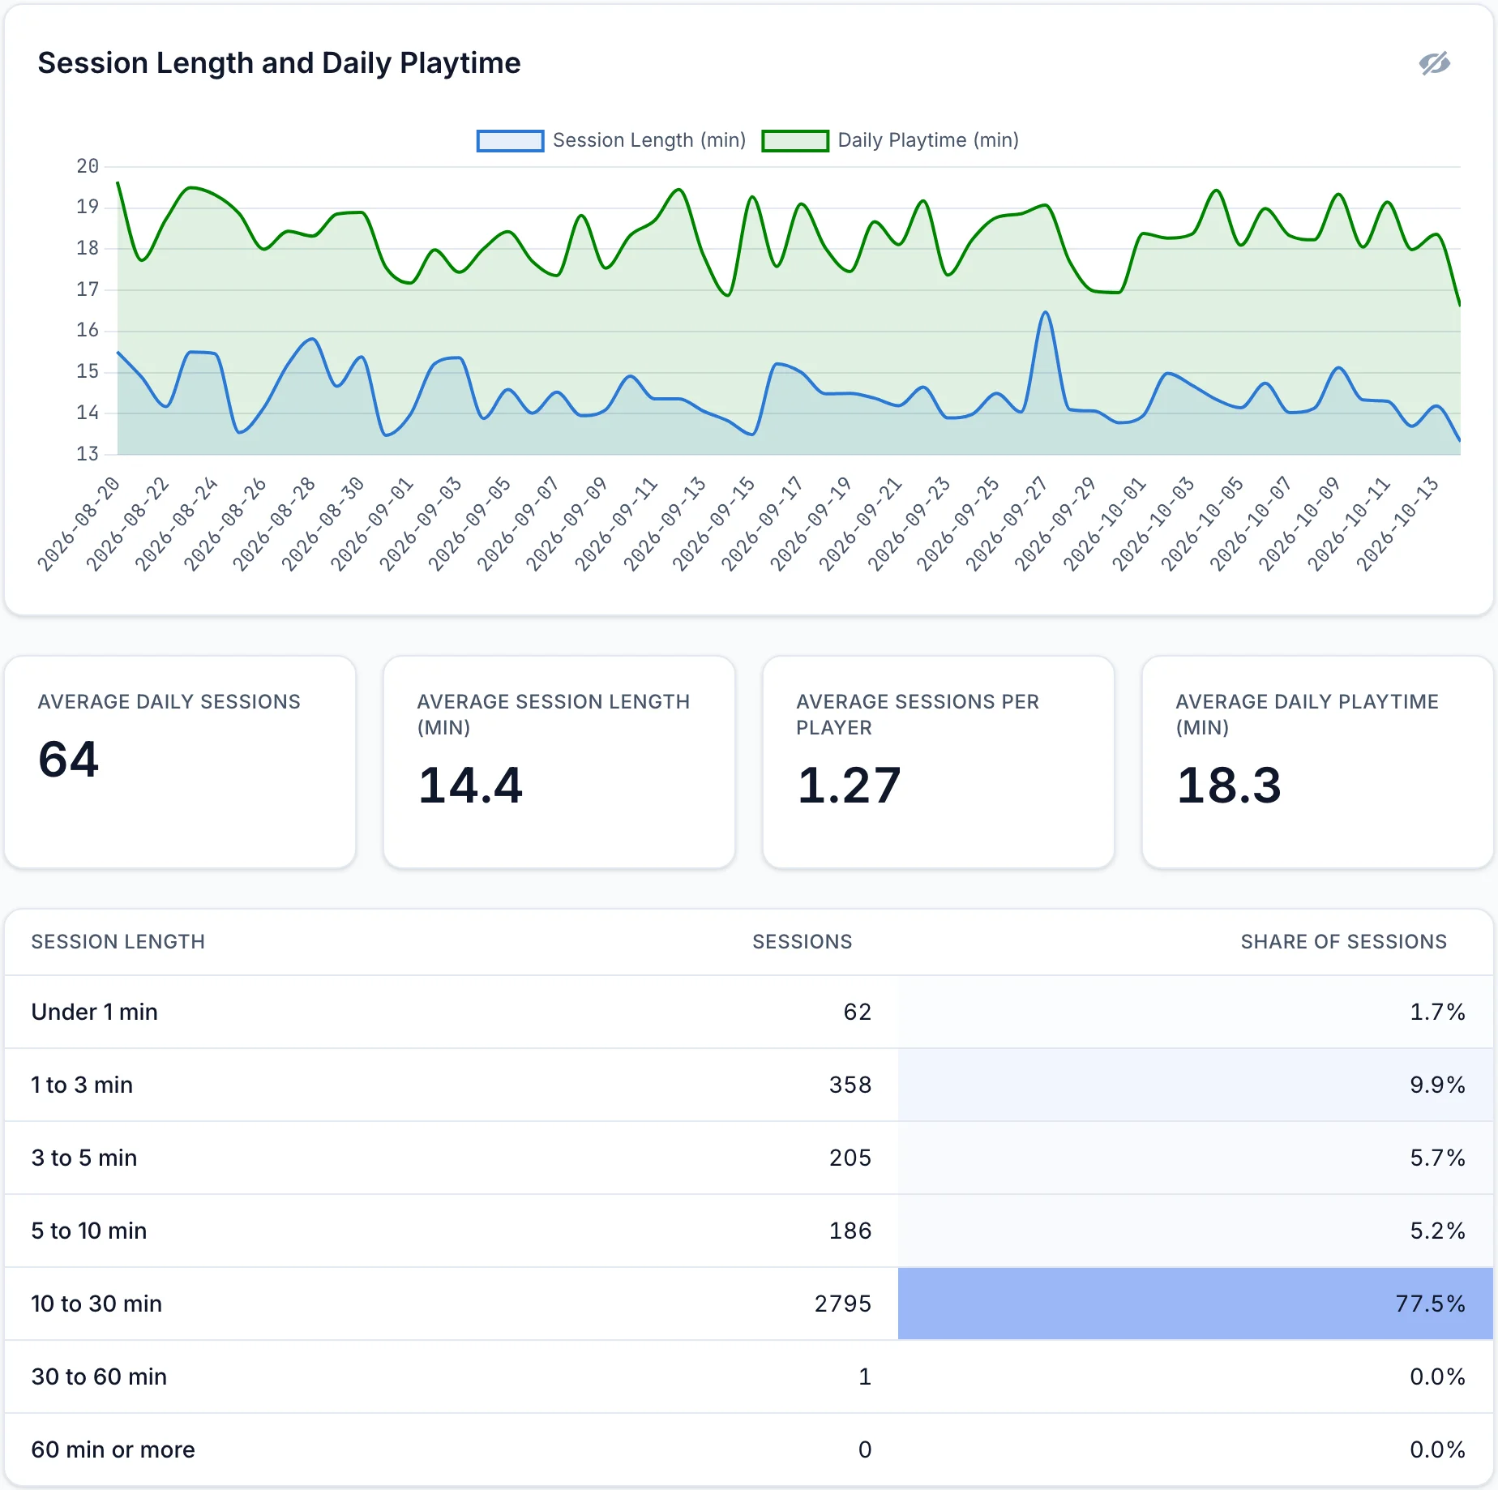
Task: Click the sessions count 358
Action: click(850, 1085)
